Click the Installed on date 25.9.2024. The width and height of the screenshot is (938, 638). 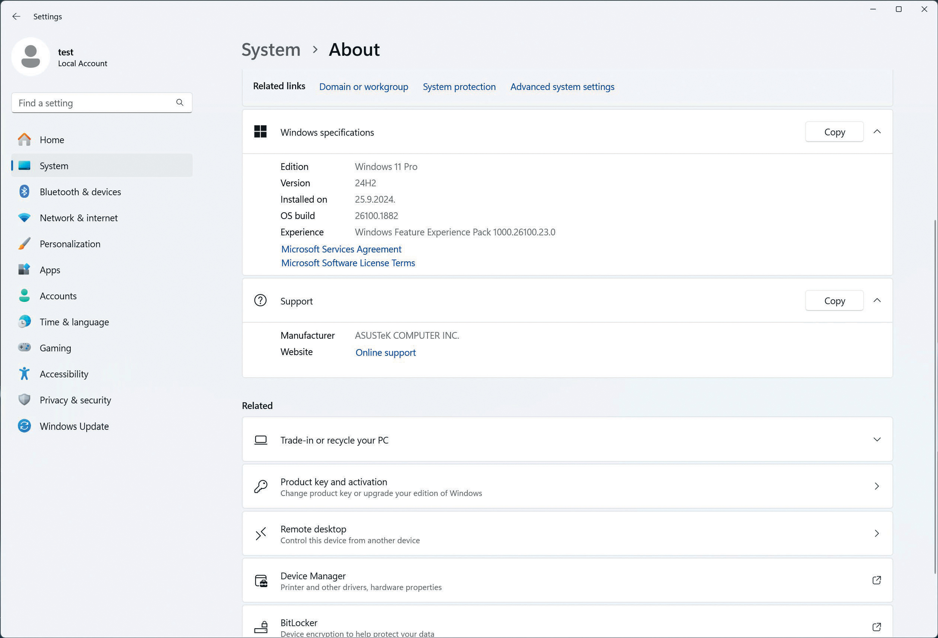(375, 199)
